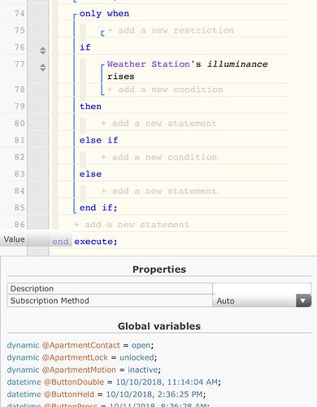This screenshot has height=407, width=317.
Task: Click '+ add a new statement' on line 80
Action: 159,124
